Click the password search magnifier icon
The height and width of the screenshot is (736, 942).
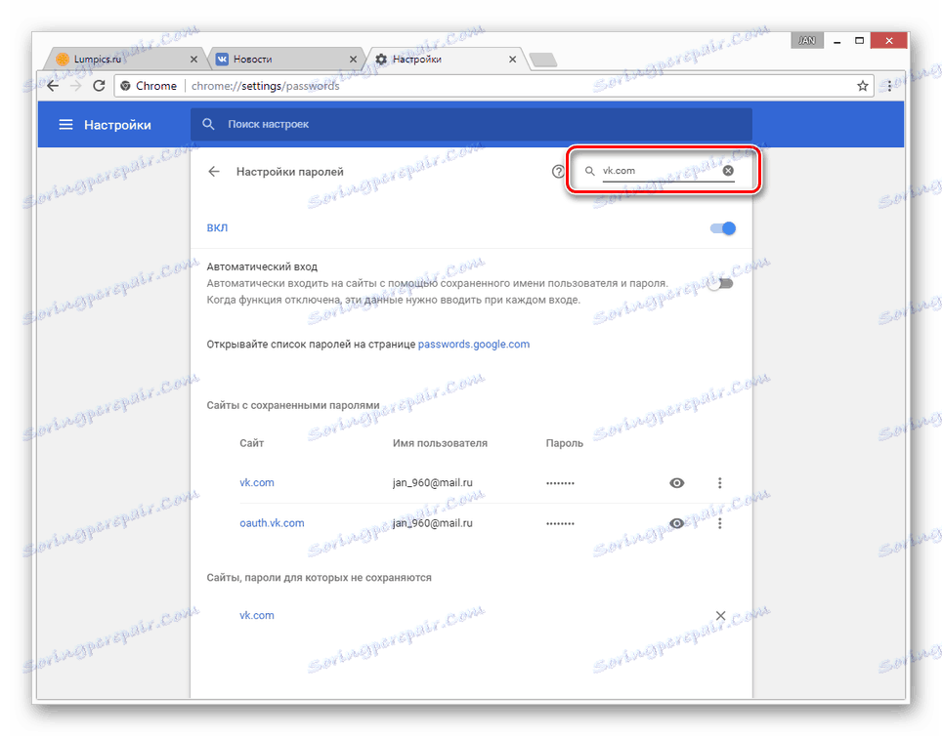tap(590, 171)
